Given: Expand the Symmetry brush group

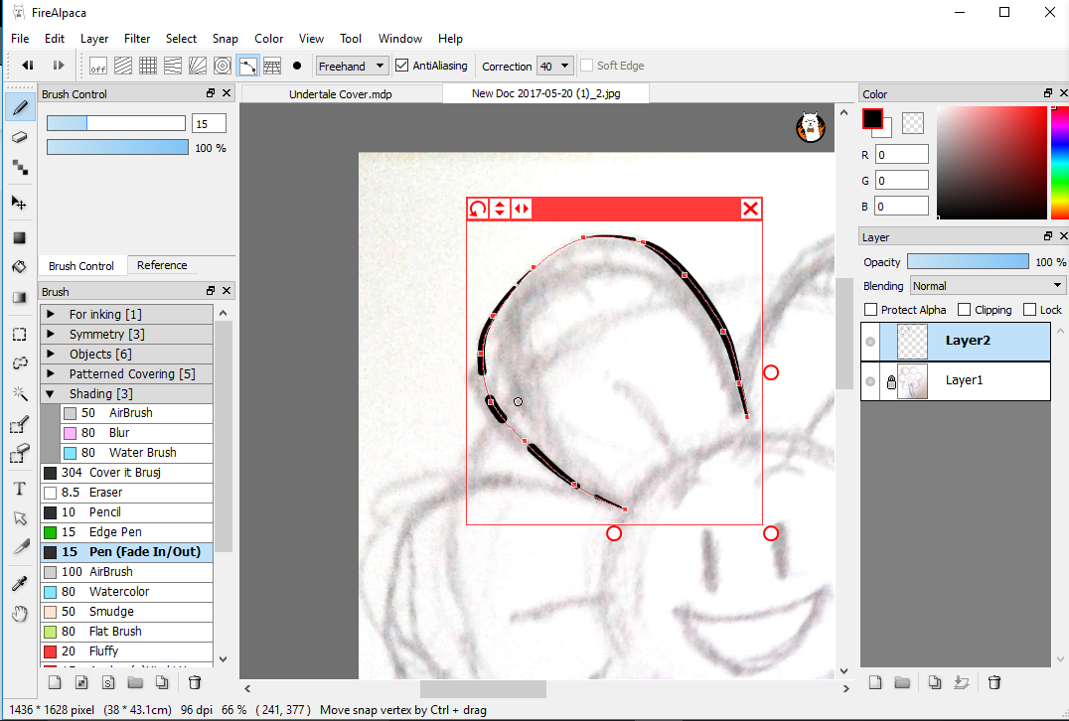Looking at the screenshot, I should click(51, 334).
